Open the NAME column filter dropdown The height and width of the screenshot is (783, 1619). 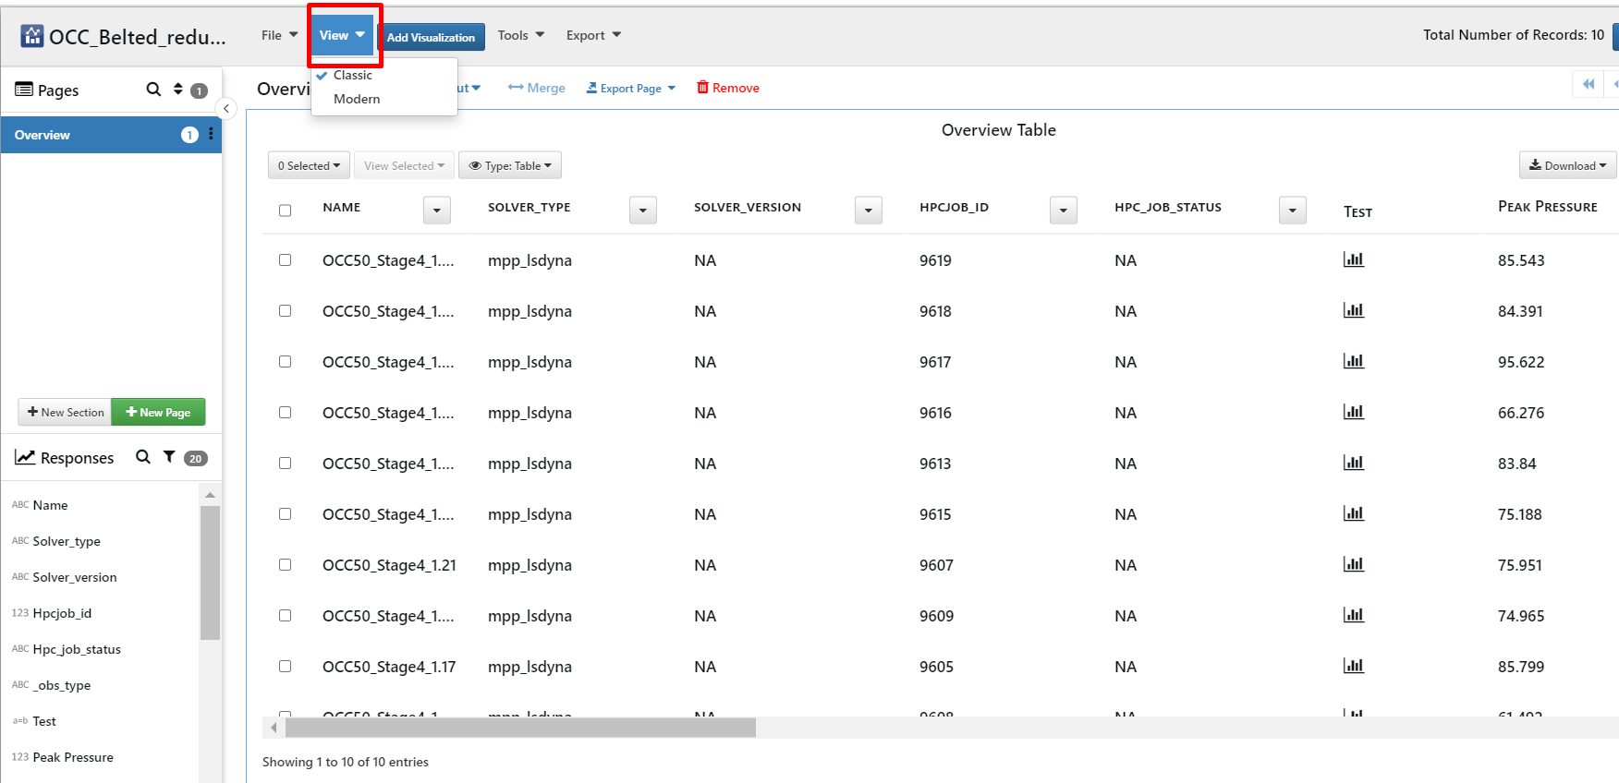(437, 211)
